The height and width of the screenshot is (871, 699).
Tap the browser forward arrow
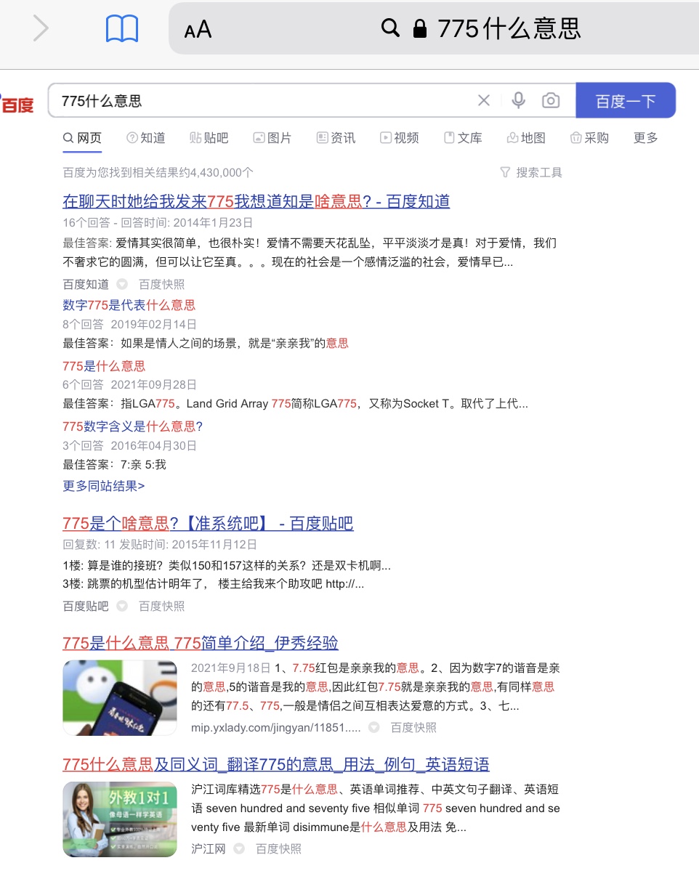coord(41,28)
